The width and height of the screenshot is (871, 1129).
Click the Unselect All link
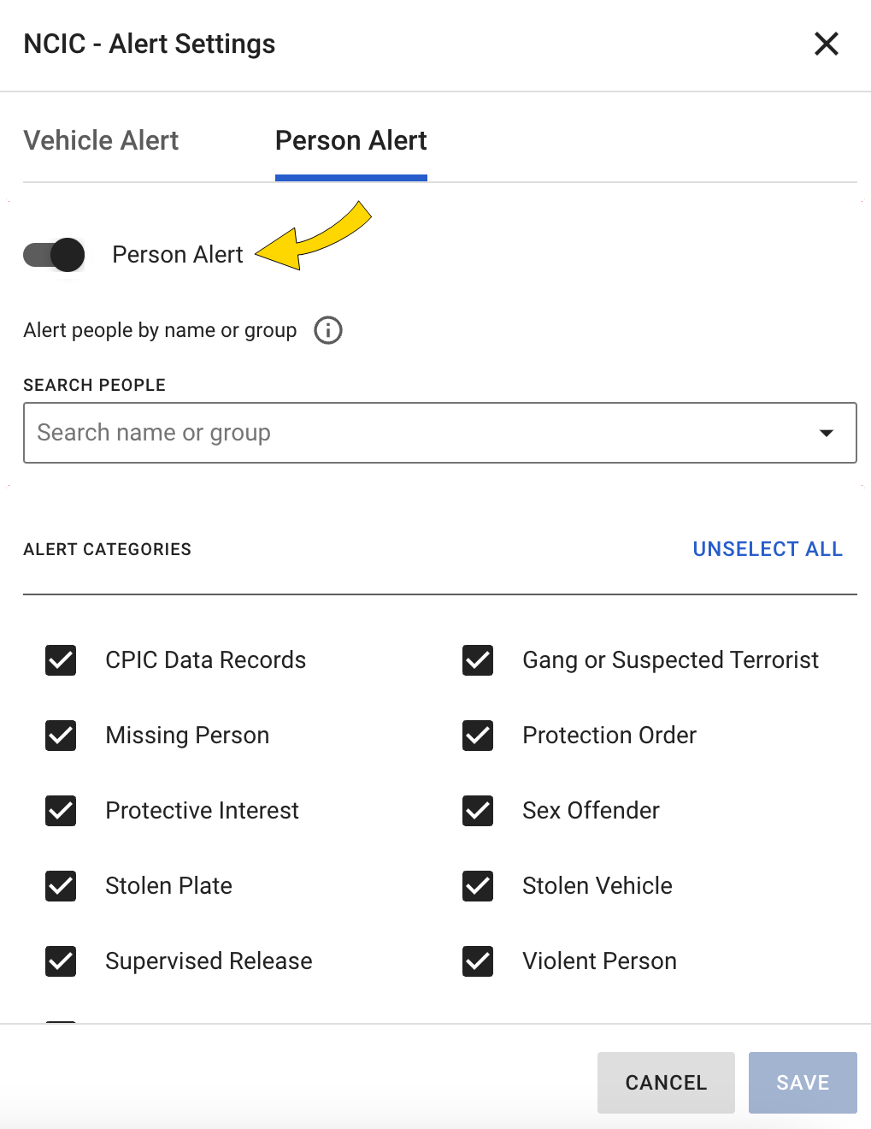point(767,549)
